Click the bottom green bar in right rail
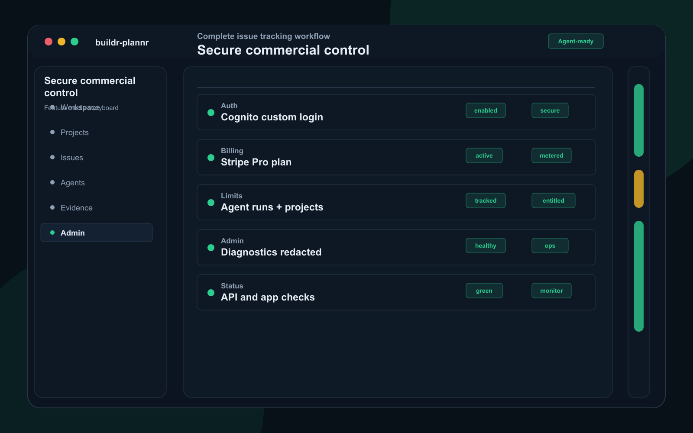 (639, 276)
